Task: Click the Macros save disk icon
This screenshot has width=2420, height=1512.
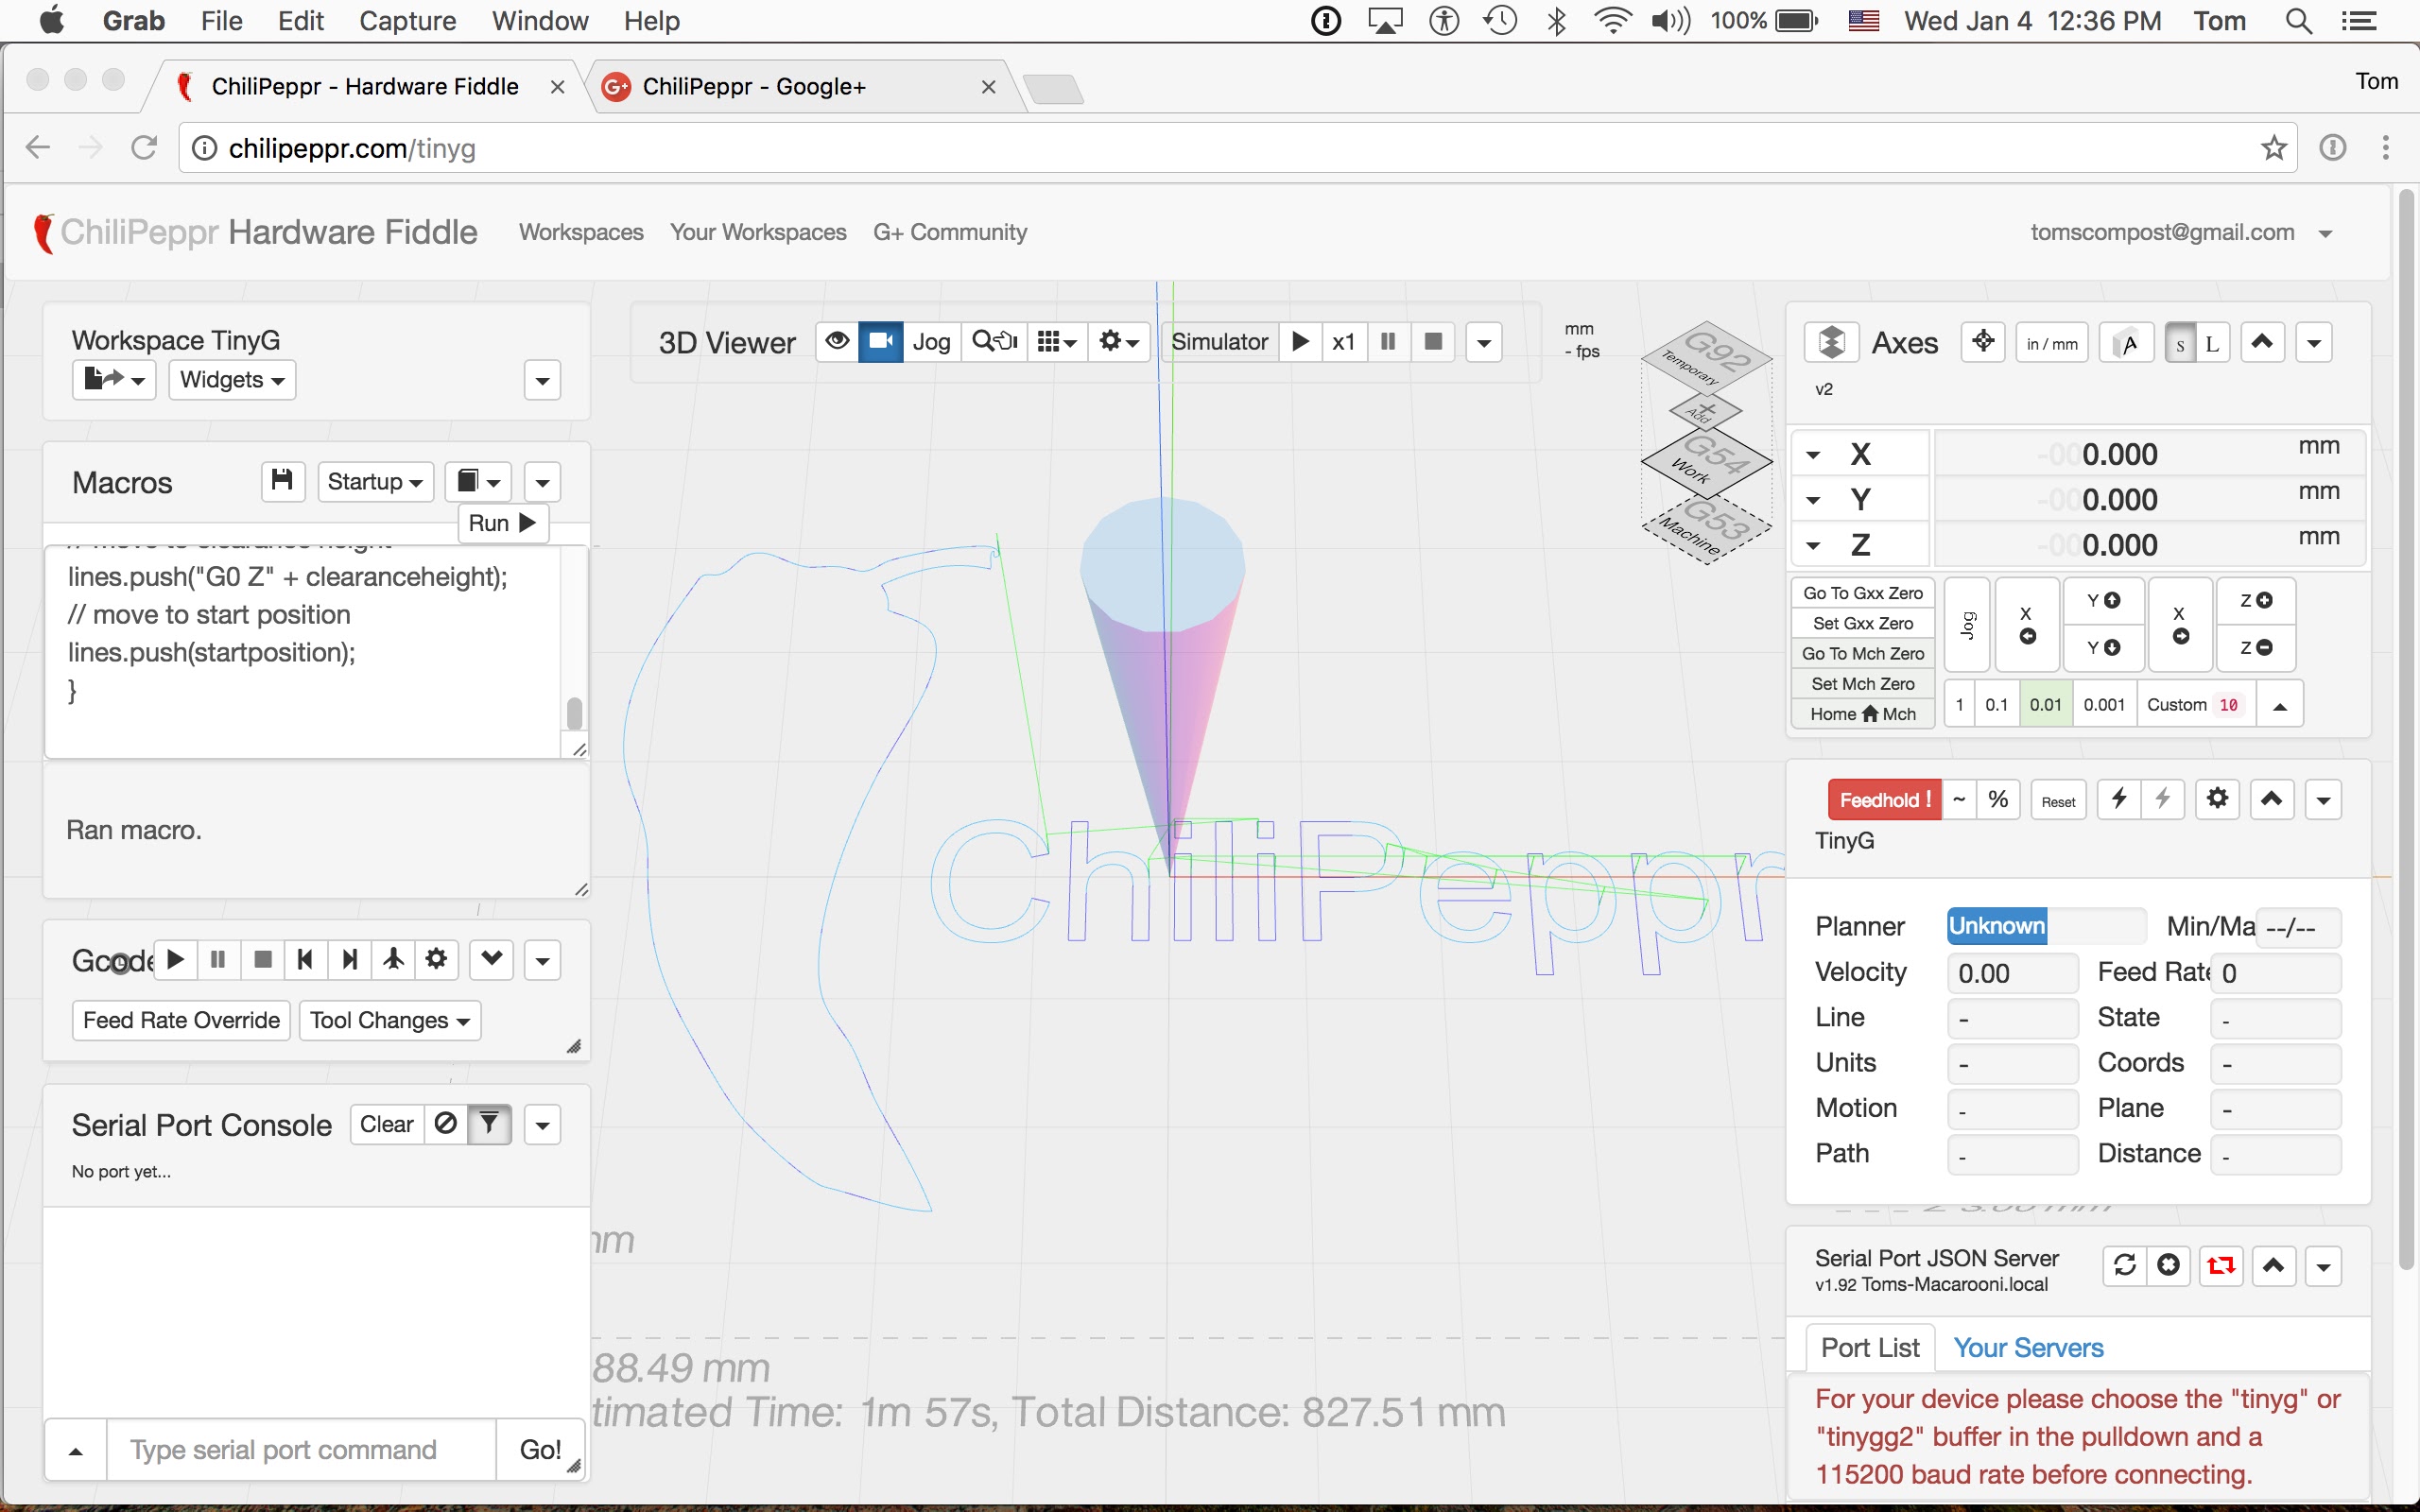Action: pyautogui.click(x=282, y=481)
